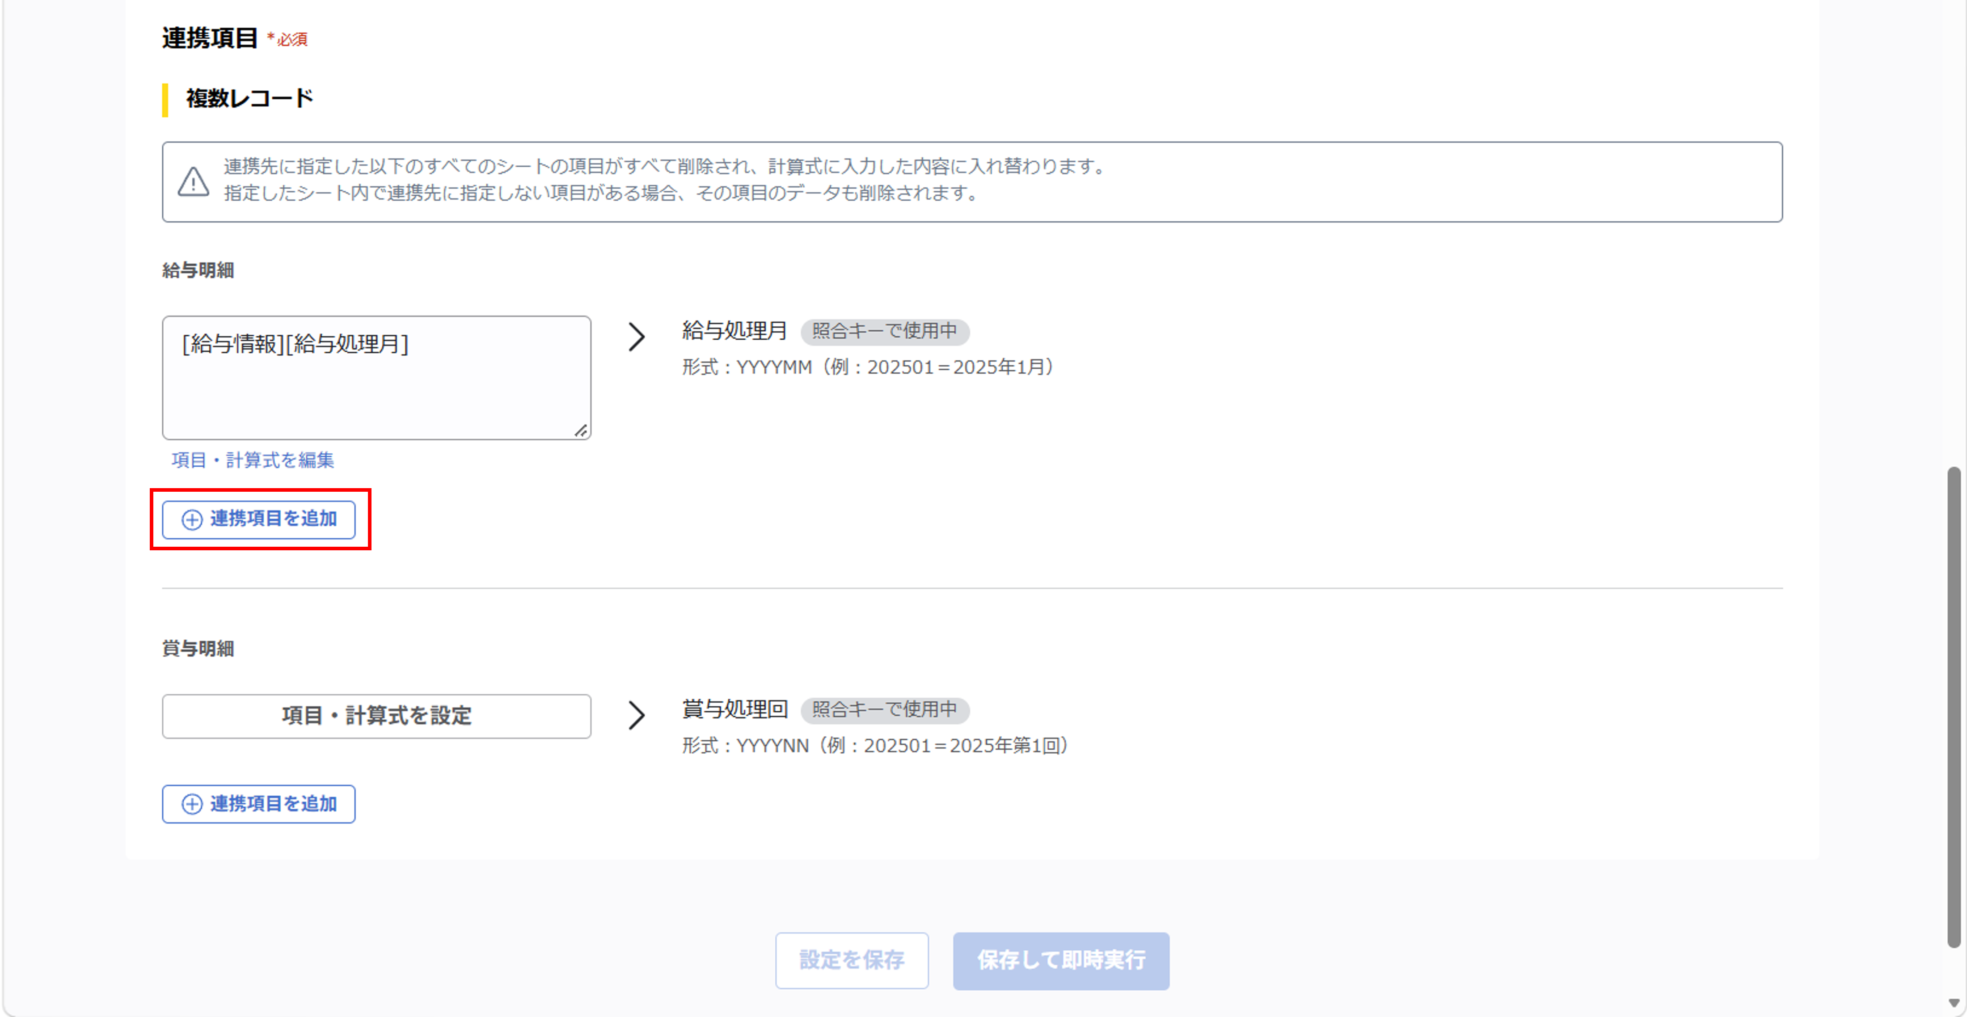Click the 照合キーで使用中 badge beside 給与処理月
1967x1017 pixels.
pyautogui.click(x=884, y=331)
